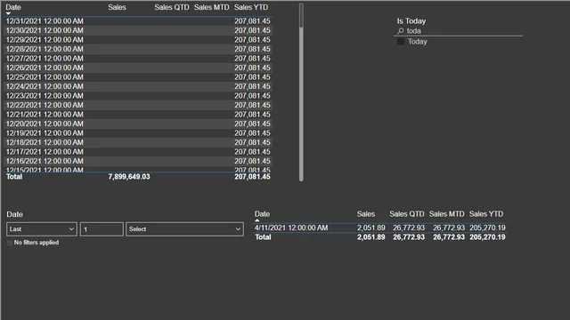Select the 12/29/2021 12:00:00 AM row
Image resolution: width=570 pixels, height=320 pixels.
click(x=138, y=40)
